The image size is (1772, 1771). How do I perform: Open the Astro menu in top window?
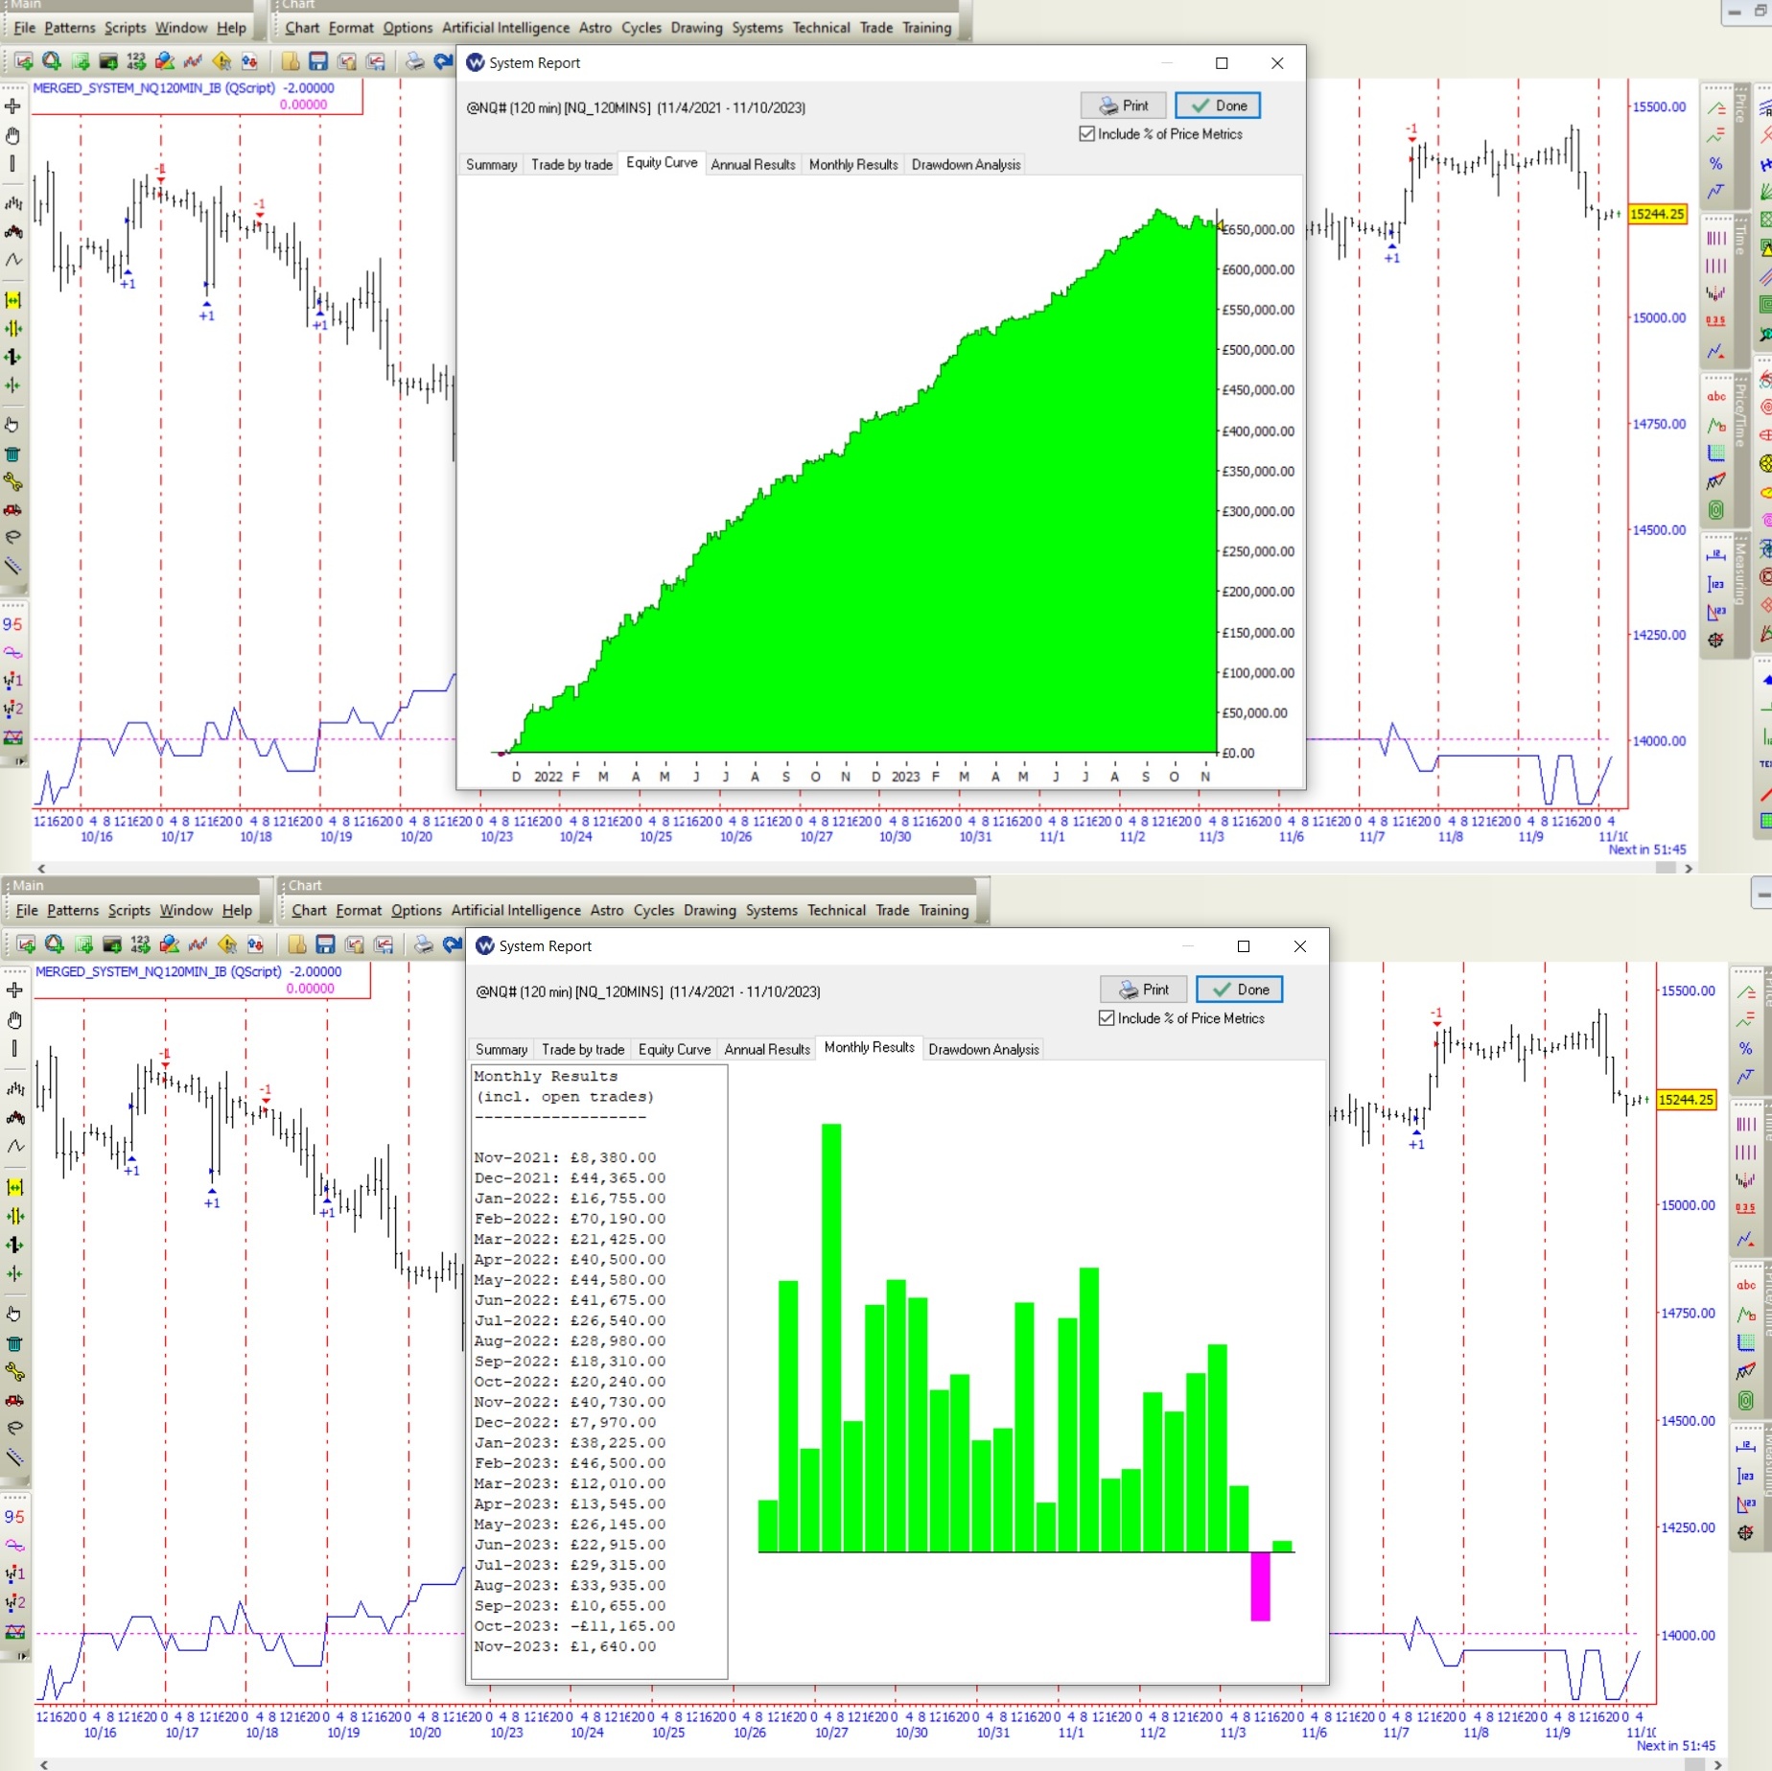[595, 28]
